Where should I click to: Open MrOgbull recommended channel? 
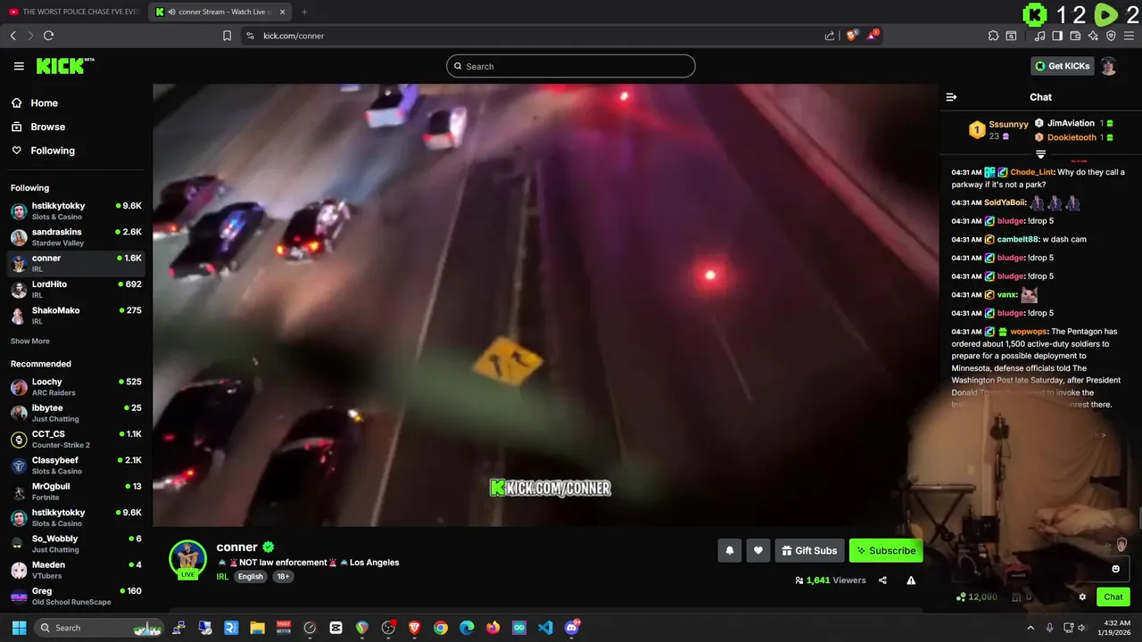(76, 491)
